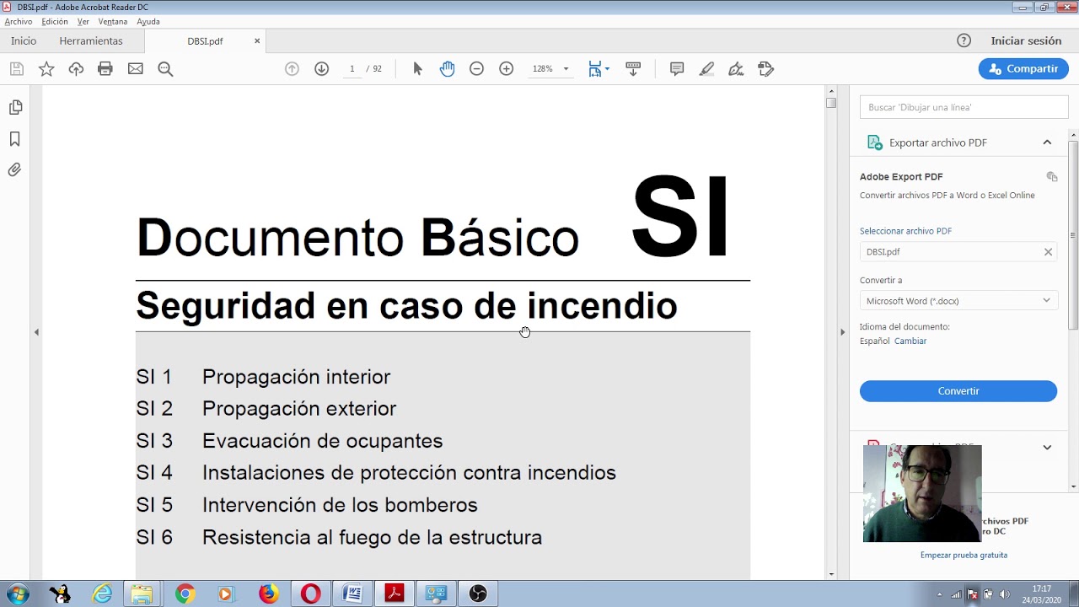Image resolution: width=1079 pixels, height=607 pixels.
Task: Activate the hand pan tool
Action: 447,69
